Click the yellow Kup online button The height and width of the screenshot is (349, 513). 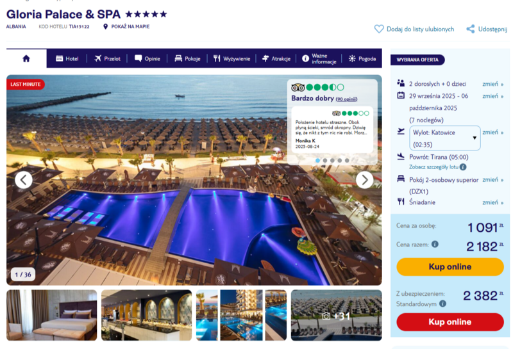[450, 266]
